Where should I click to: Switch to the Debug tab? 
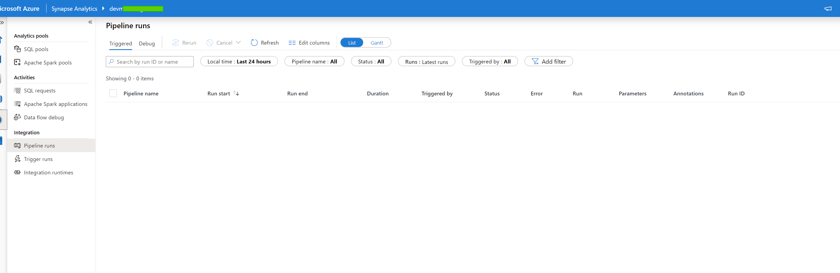[147, 43]
